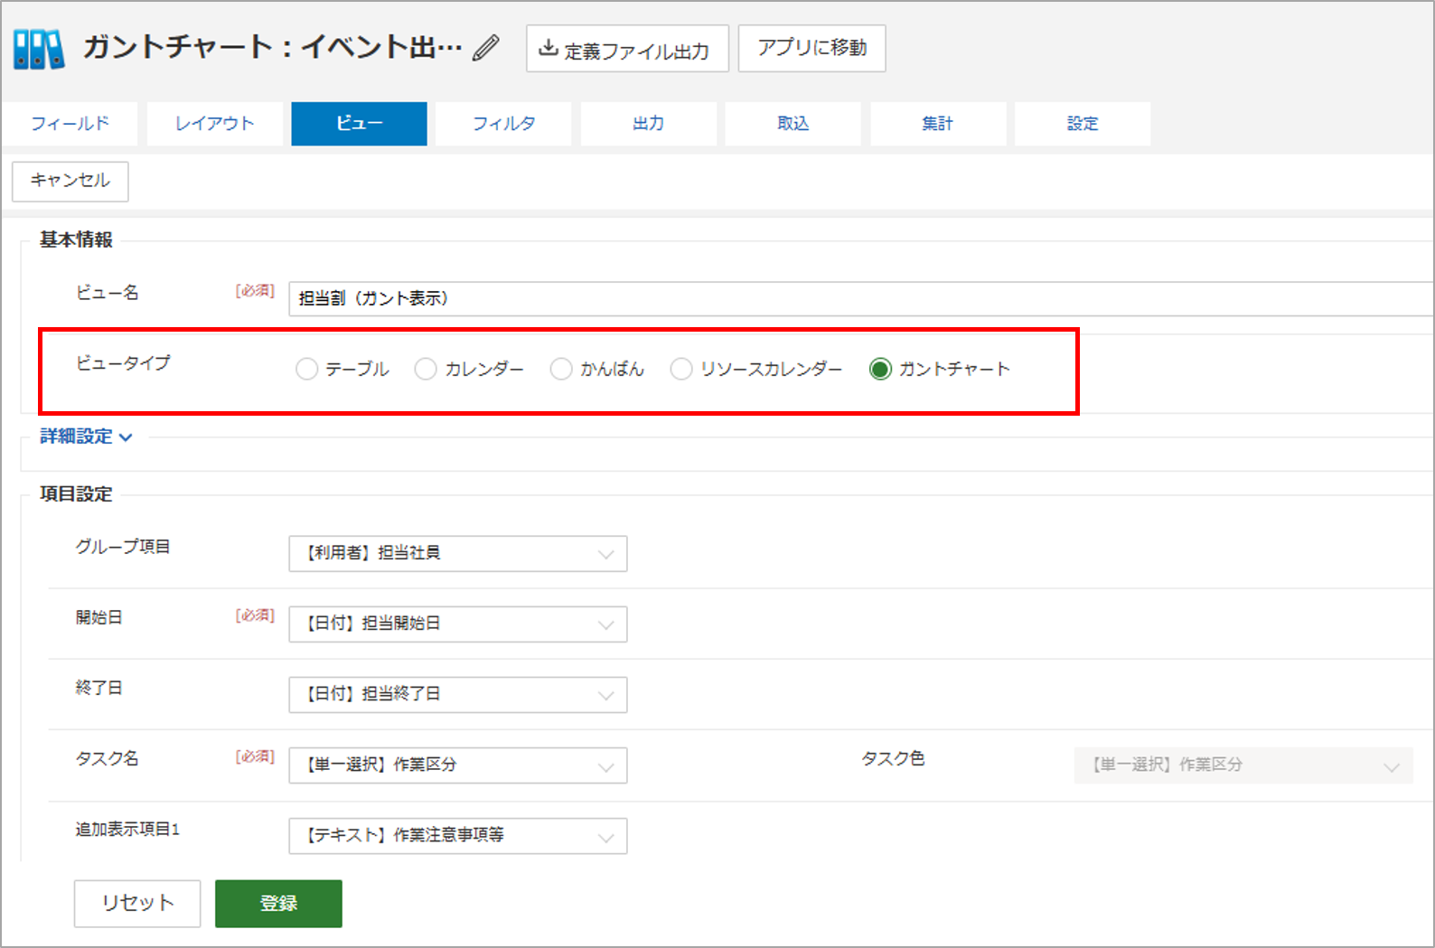Click the グループ項目 label
The height and width of the screenshot is (948, 1435).
click(123, 547)
